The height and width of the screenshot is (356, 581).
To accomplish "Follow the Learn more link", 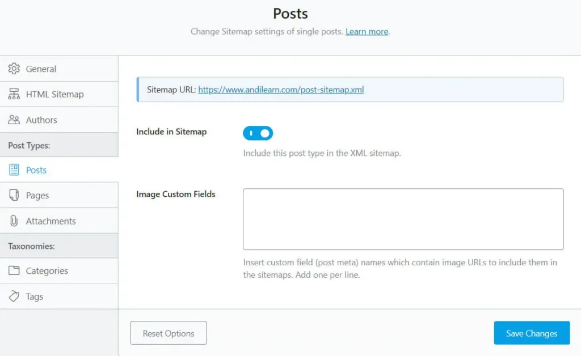I will pos(366,31).
